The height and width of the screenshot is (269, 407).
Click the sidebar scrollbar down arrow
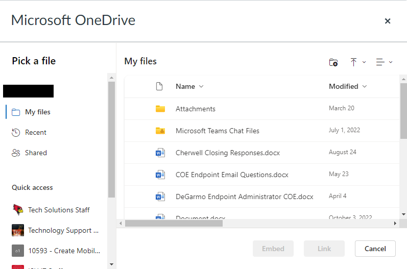(112, 264)
